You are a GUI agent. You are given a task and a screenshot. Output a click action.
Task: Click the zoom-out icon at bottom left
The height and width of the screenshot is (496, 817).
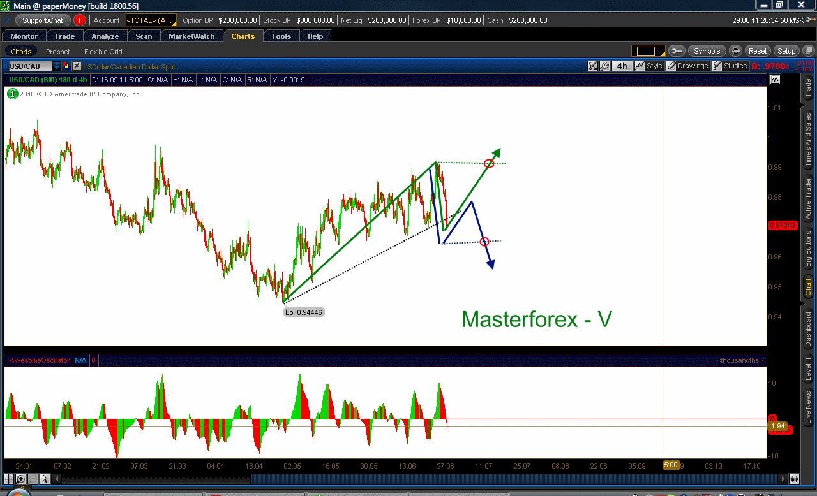tap(33, 479)
